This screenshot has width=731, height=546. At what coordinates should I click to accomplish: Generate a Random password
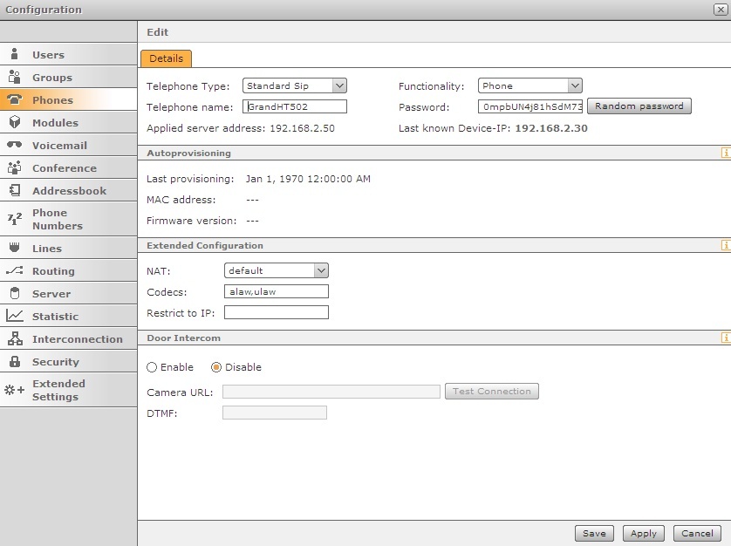click(x=639, y=106)
